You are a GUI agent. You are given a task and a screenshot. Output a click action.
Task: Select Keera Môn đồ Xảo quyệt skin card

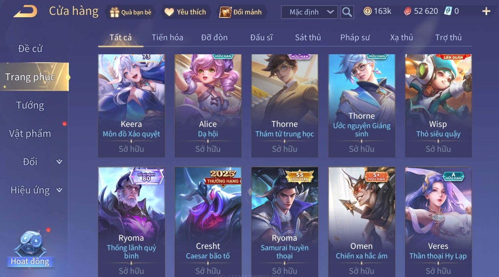click(131, 106)
